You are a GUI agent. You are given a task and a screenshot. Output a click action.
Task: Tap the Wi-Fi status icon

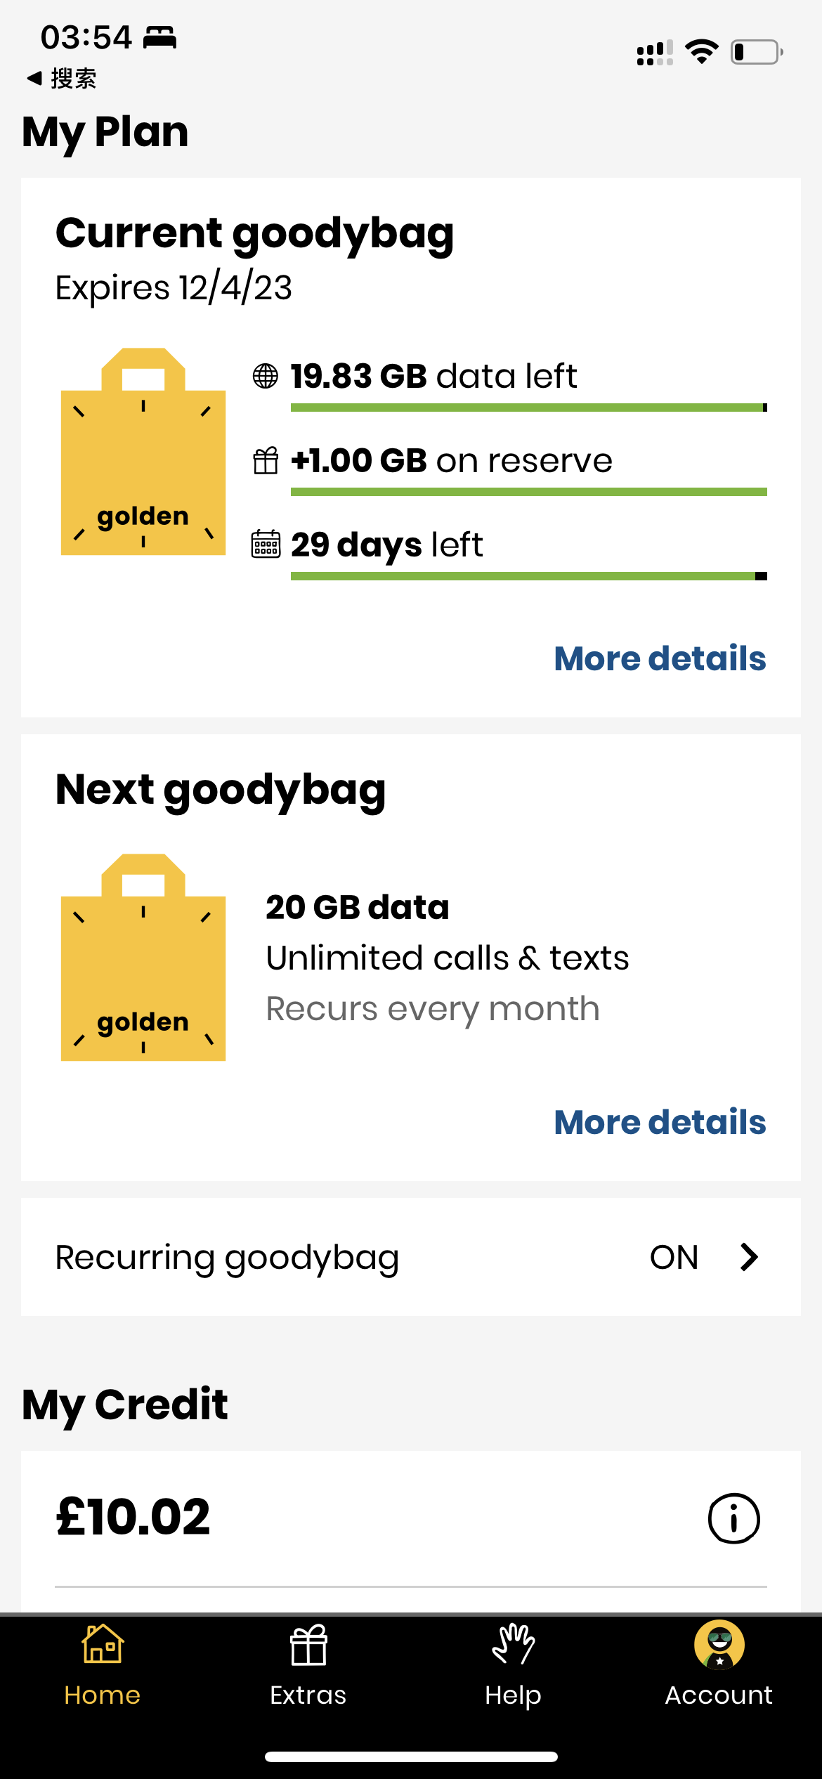701,52
